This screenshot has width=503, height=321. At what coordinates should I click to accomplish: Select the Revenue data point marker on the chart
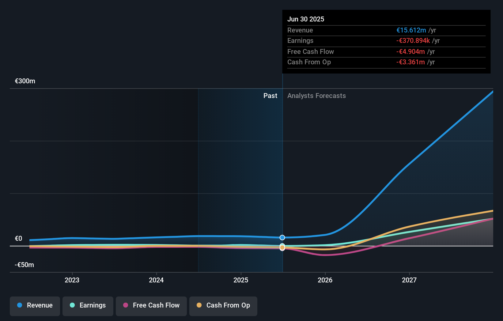click(x=282, y=237)
